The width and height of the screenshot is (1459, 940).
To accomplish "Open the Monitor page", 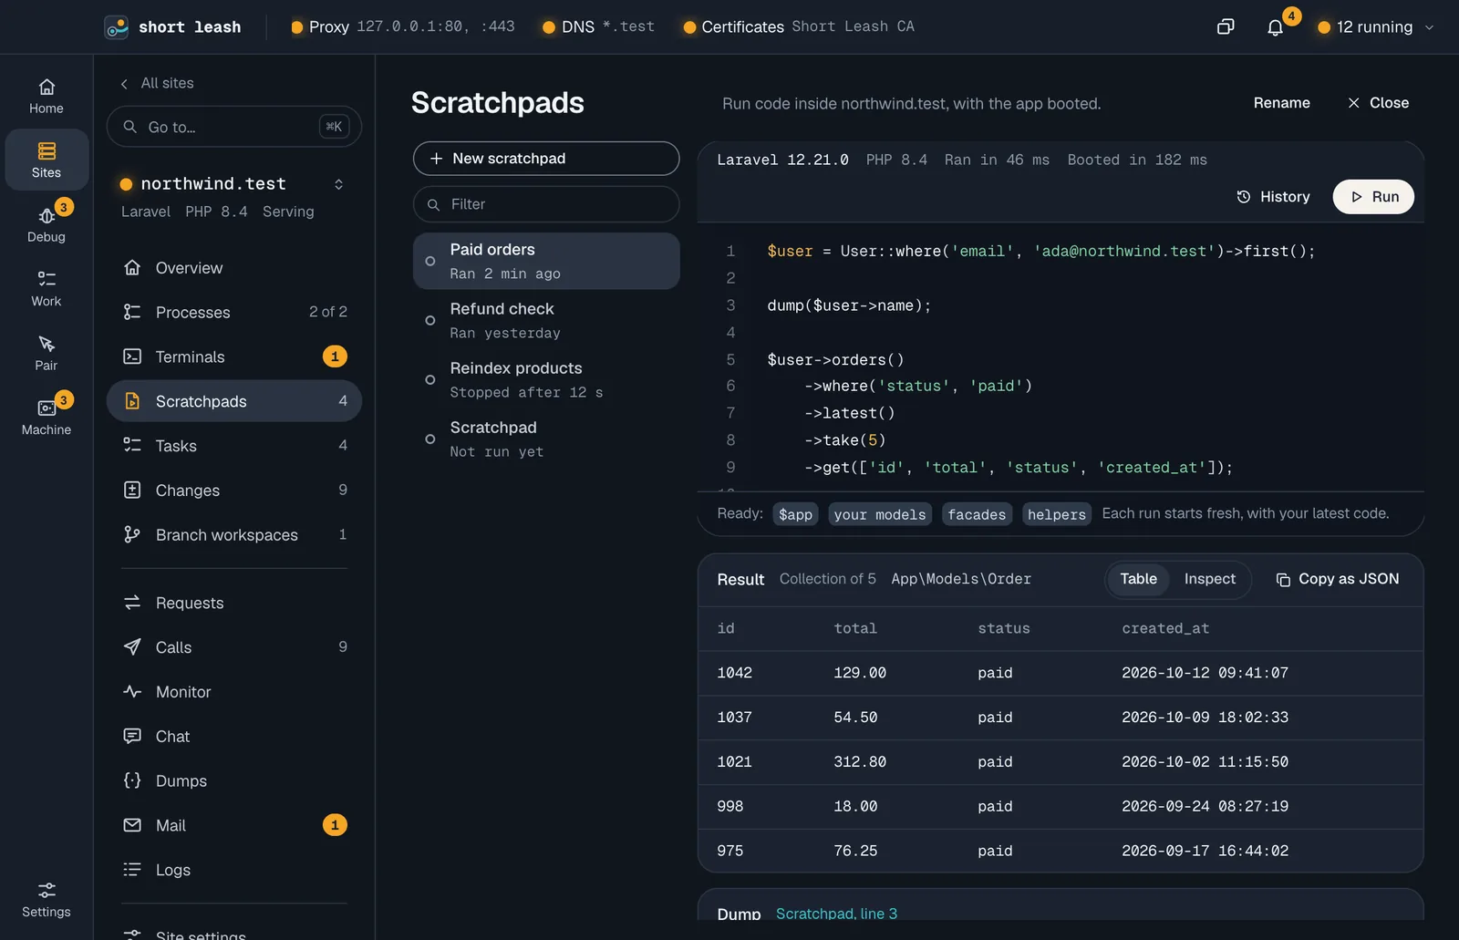I will [234, 692].
